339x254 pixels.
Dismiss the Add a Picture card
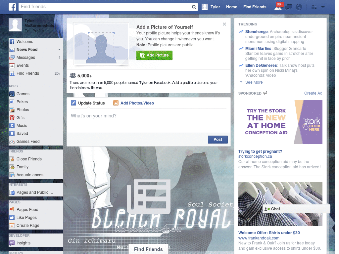(x=224, y=24)
